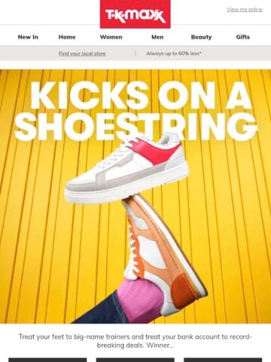Select the Men category

pyautogui.click(x=157, y=37)
